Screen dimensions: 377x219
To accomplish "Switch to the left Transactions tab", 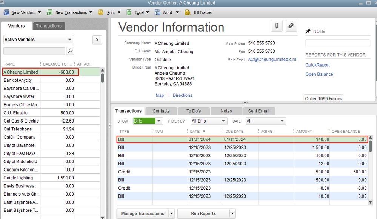I will coord(49,26).
